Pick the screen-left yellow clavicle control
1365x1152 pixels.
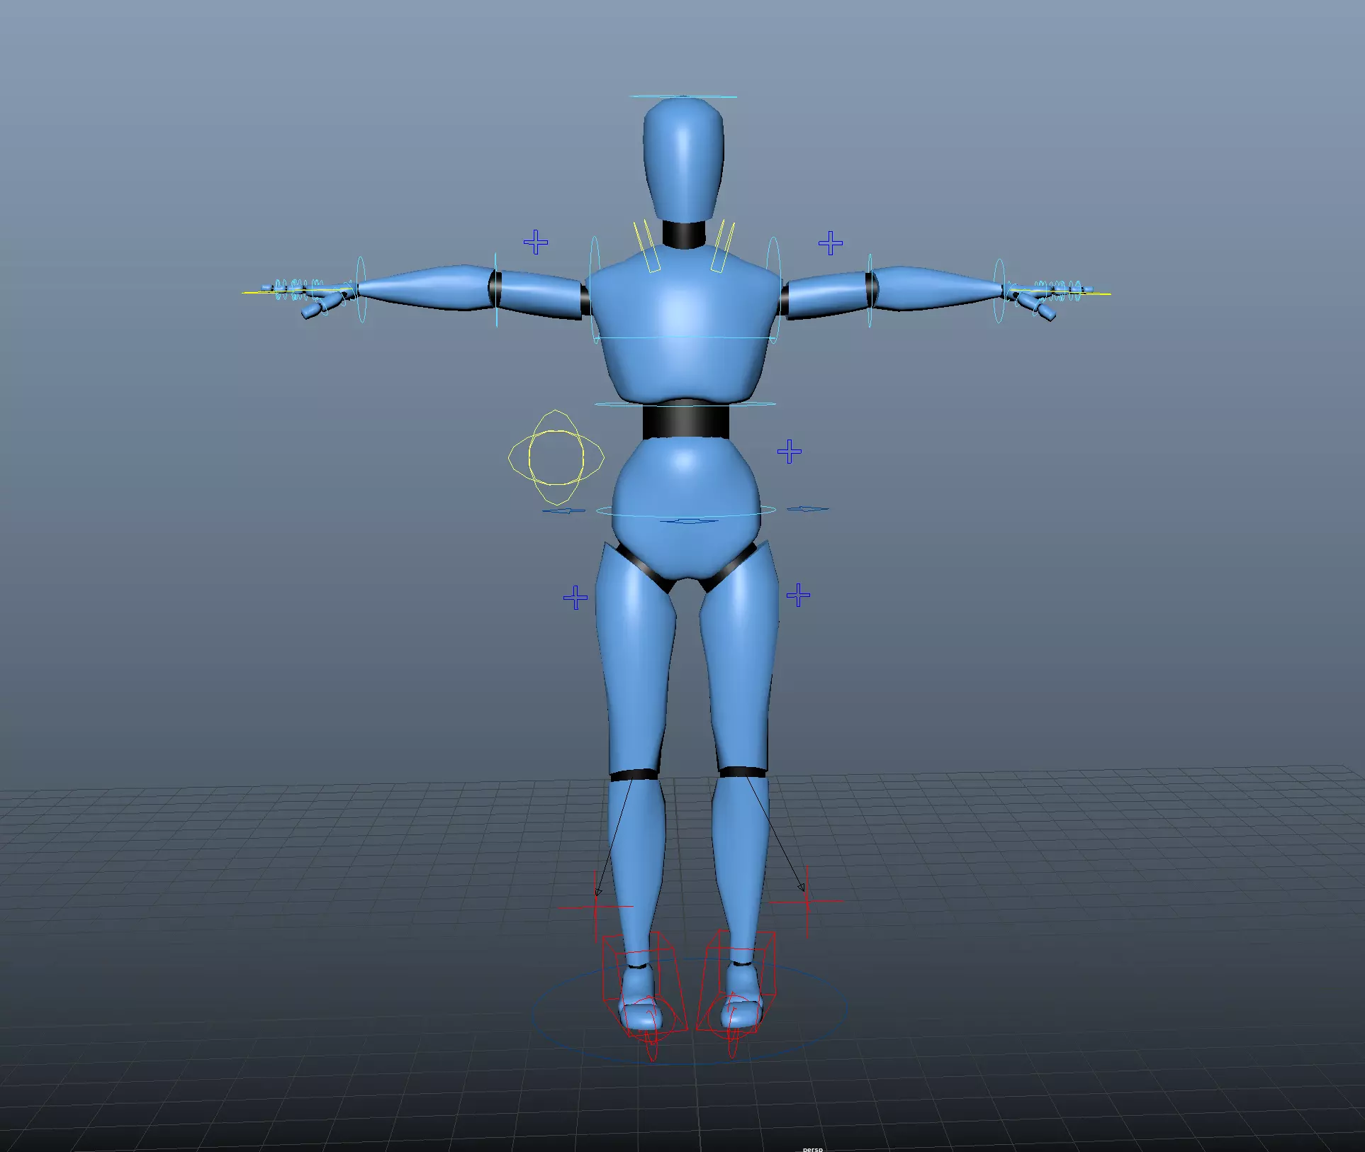pyautogui.click(x=647, y=245)
